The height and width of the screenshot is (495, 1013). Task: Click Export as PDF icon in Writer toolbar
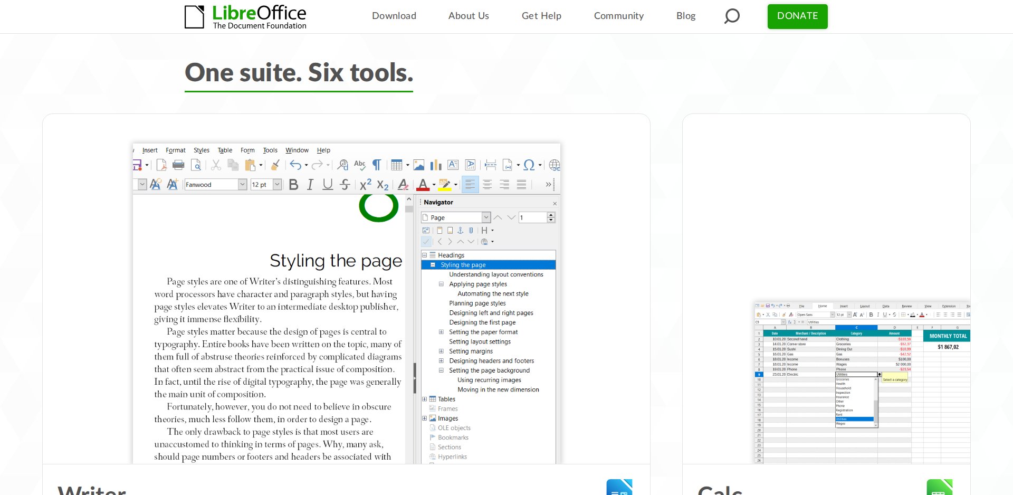click(x=161, y=165)
